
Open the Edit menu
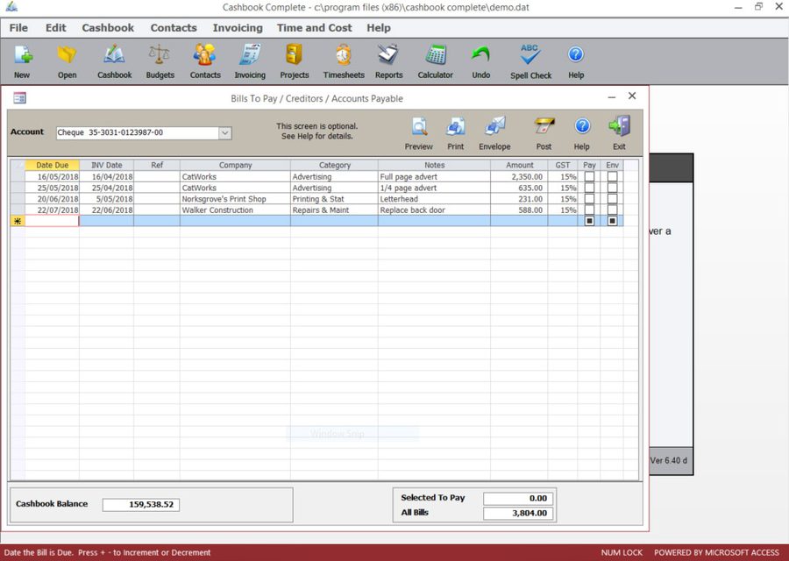[x=56, y=28]
